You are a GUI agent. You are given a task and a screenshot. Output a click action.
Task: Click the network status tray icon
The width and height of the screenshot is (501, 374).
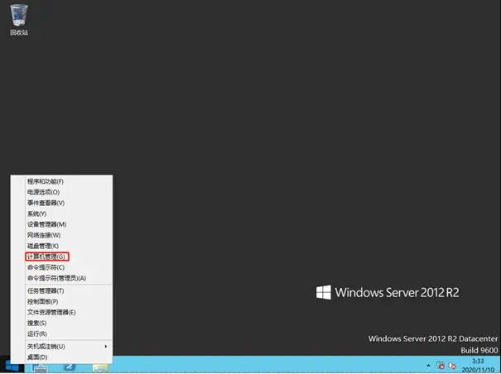tap(441, 366)
